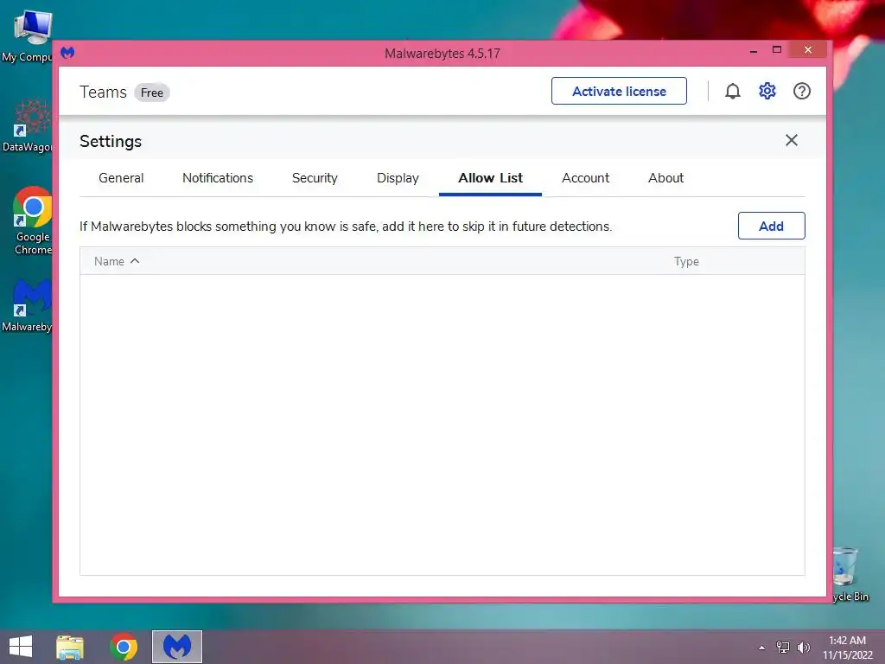Click the settings gear icon
The width and height of the screenshot is (885, 664).
(x=767, y=91)
